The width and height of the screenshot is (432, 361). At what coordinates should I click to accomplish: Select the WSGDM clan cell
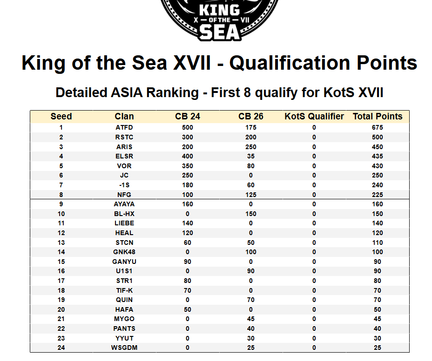pyautogui.click(x=124, y=348)
